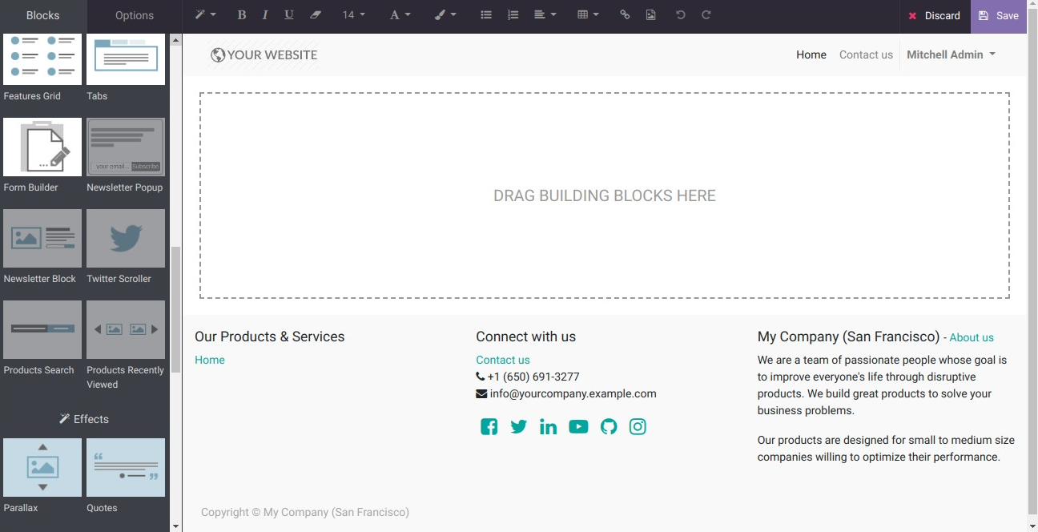The width and height of the screenshot is (1038, 532).
Task: Open the Contact us navigation item
Action: click(x=866, y=54)
